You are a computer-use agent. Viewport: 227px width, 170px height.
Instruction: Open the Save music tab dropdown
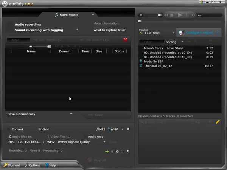pyautogui.click(x=93, y=15)
